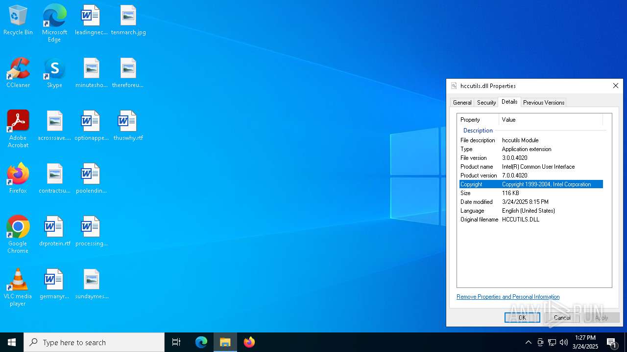
Task: Select the acrosssave image file icon
Action: tap(54, 126)
